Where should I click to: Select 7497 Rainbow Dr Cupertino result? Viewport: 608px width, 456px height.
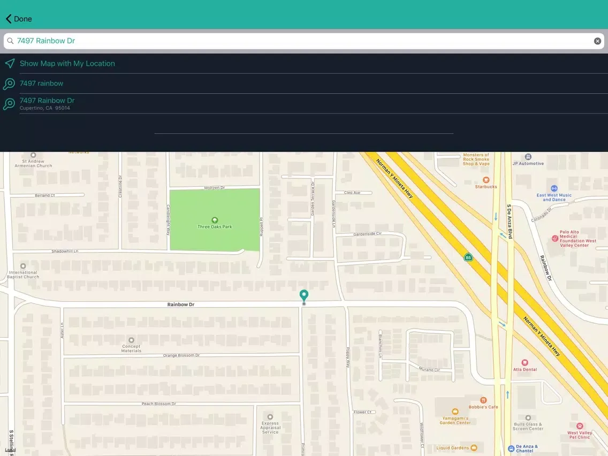[x=304, y=103]
